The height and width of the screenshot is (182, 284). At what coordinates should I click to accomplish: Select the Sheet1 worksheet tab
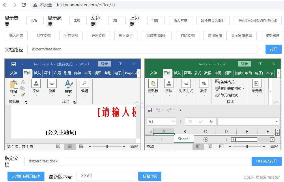pyautogui.click(x=184, y=139)
